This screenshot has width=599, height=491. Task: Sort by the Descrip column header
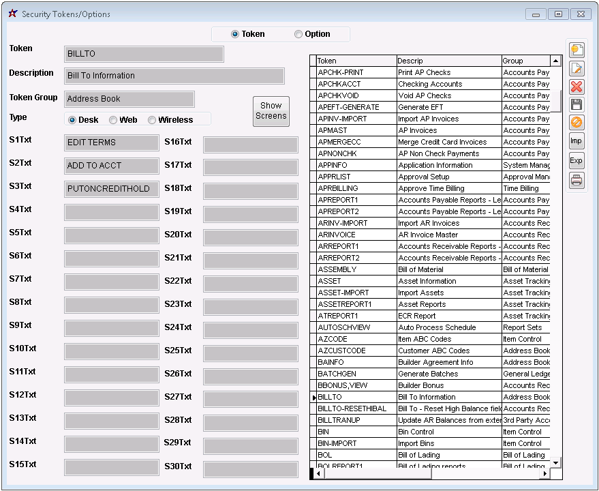coord(448,61)
